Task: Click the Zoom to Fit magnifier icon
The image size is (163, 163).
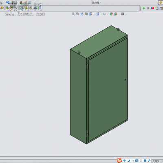Action: tap(73, 14)
